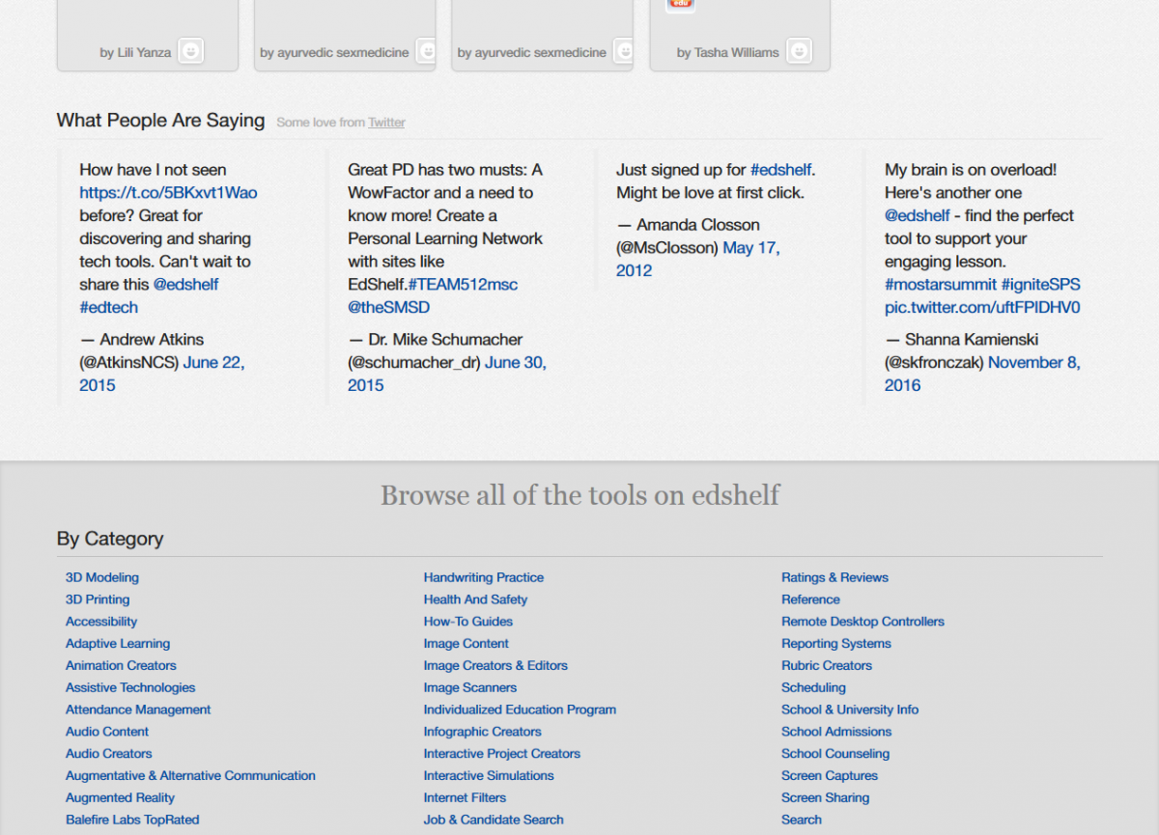Open the Twitter link beside 'Some love from'
Viewport: 1159px width, 835px height.
[x=386, y=123]
